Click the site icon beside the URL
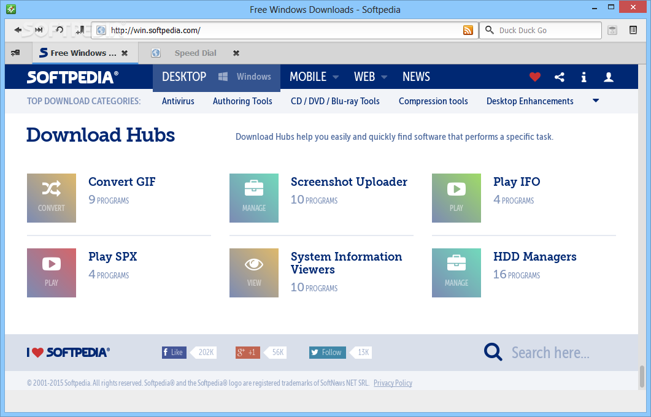This screenshot has height=417, width=651. (x=101, y=30)
